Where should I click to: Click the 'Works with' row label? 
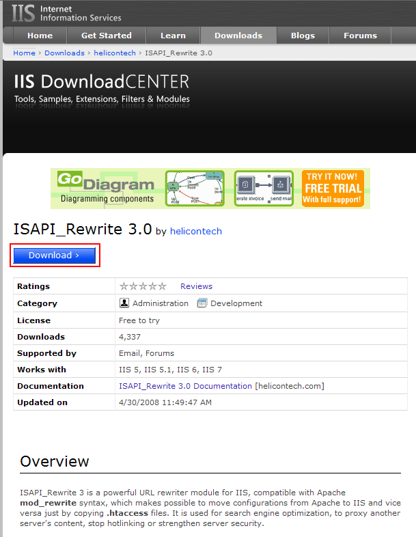(x=42, y=370)
